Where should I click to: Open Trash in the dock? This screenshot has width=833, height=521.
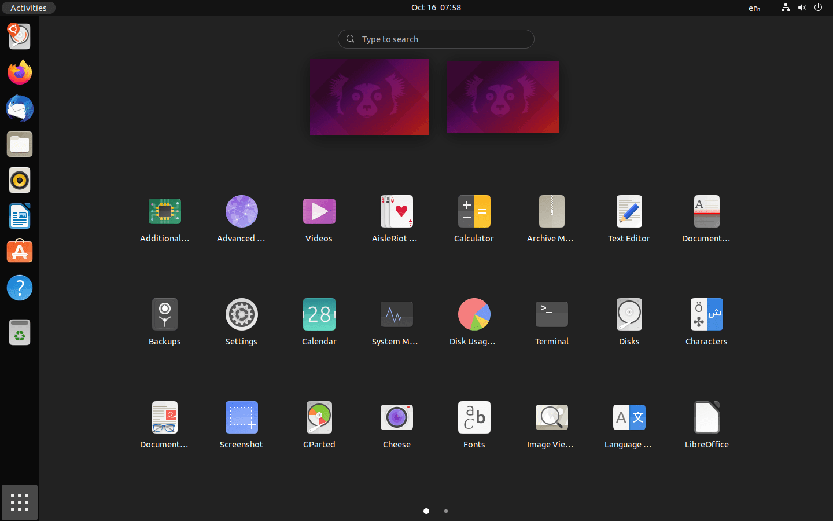point(20,332)
